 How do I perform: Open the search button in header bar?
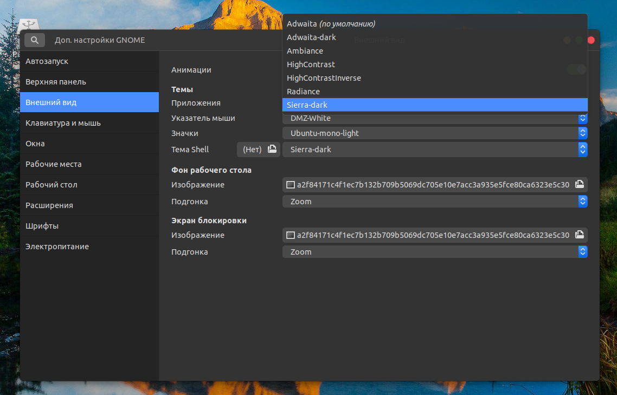pos(35,40)
